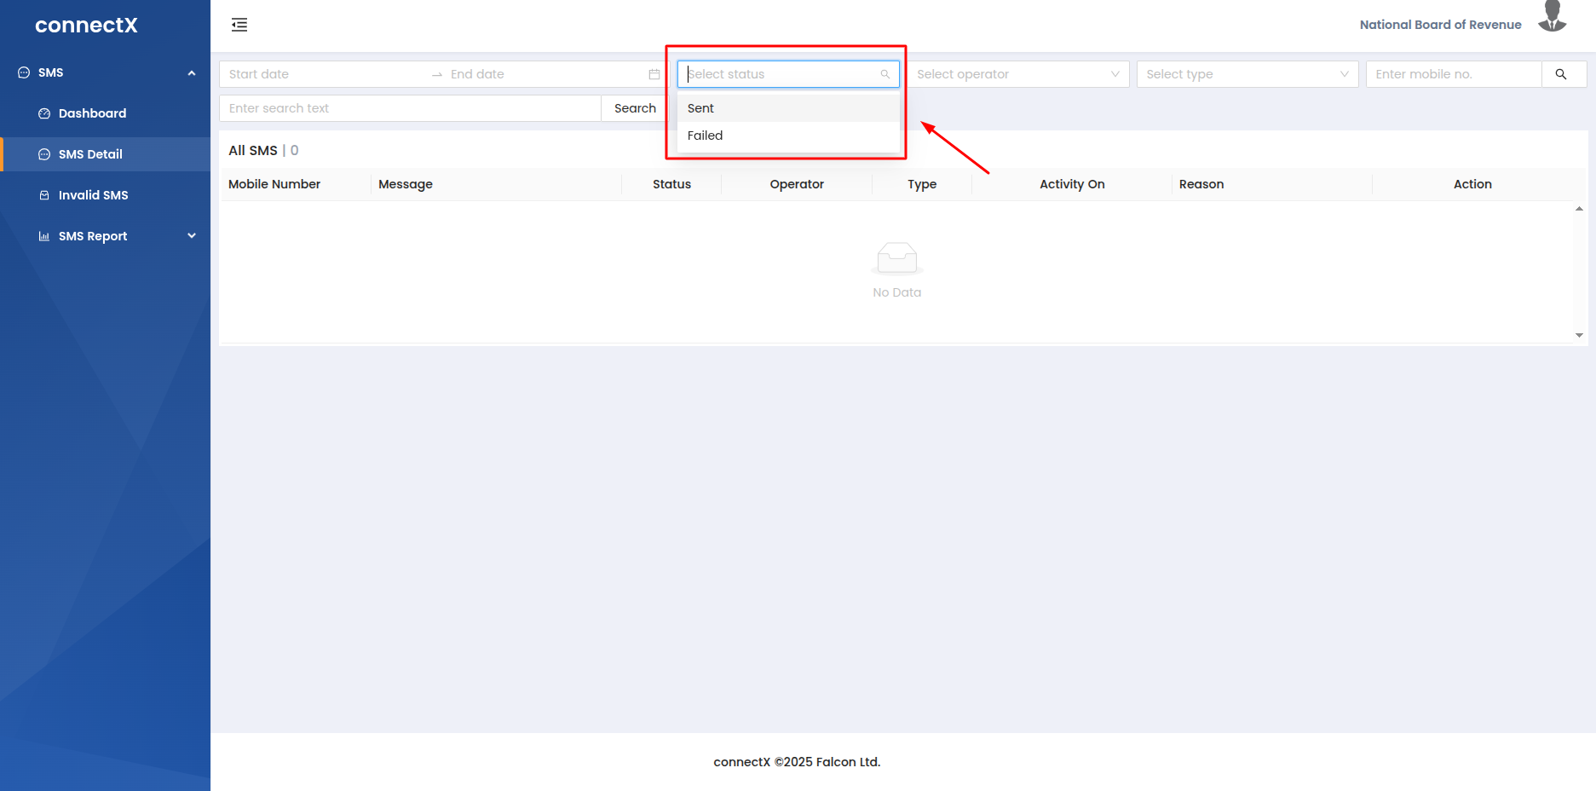
Task: Click the connectX logo
Action: coord(86,26)
